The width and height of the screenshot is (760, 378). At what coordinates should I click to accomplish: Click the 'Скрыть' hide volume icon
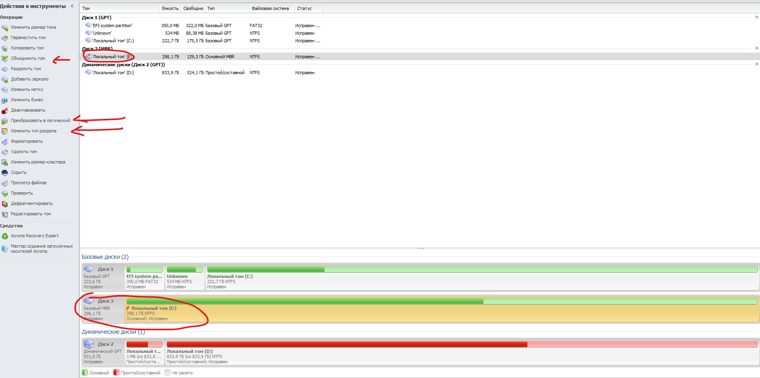(5, 173)
